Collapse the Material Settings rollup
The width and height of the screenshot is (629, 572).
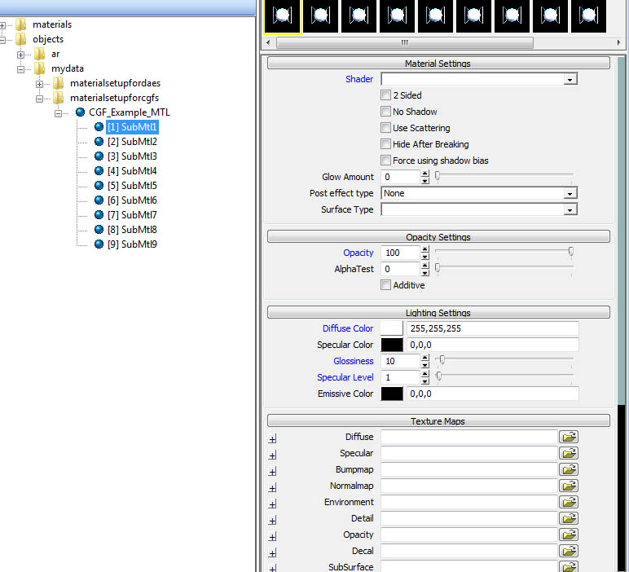click(x=438, y=63)
